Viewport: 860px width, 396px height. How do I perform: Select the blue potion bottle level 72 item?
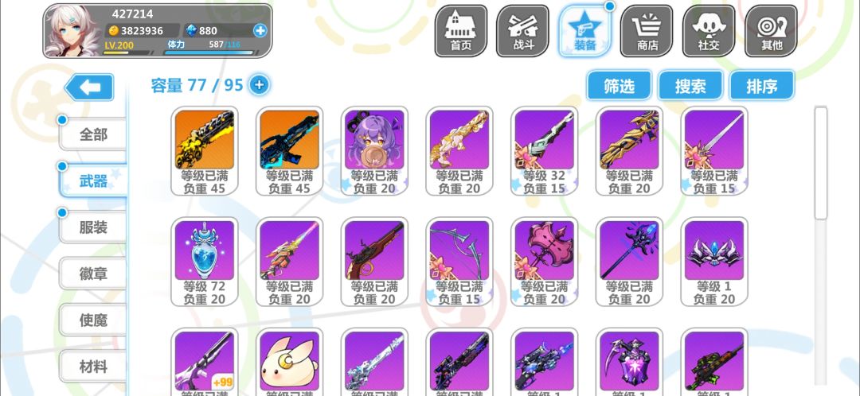point(205,262)
